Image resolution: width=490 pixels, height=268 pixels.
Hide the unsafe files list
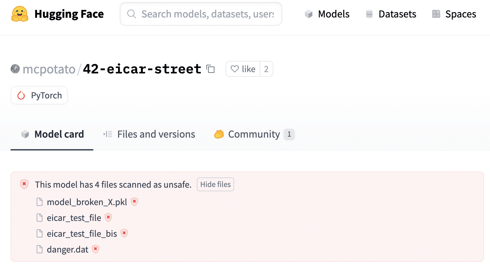(215, 184)
